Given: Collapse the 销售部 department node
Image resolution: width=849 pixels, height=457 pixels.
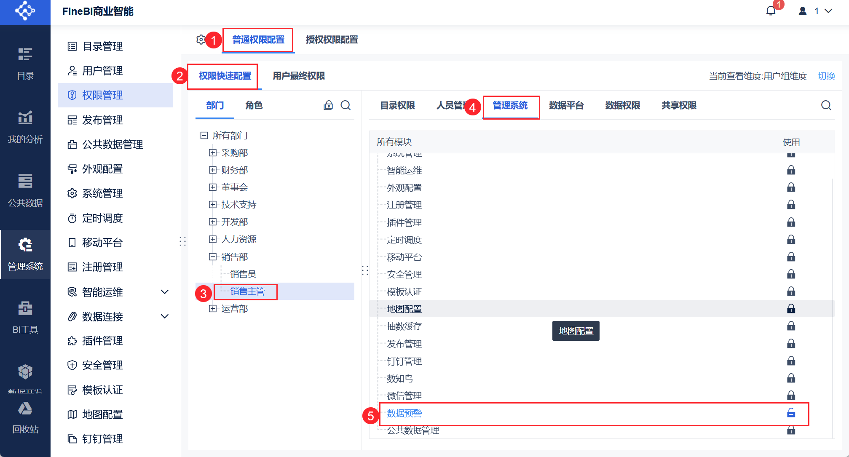Looking at the screenshot, I should pyautogui.click(x=213, y=257).
